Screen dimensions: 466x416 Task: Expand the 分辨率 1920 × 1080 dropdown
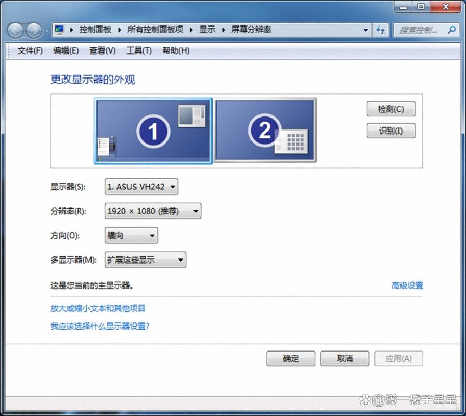coord(153,211)
